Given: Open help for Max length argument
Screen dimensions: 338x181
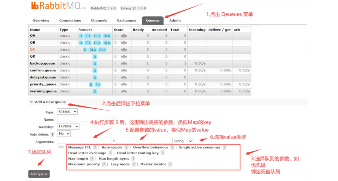Looking at the screenshot, I should coord(92,159).
